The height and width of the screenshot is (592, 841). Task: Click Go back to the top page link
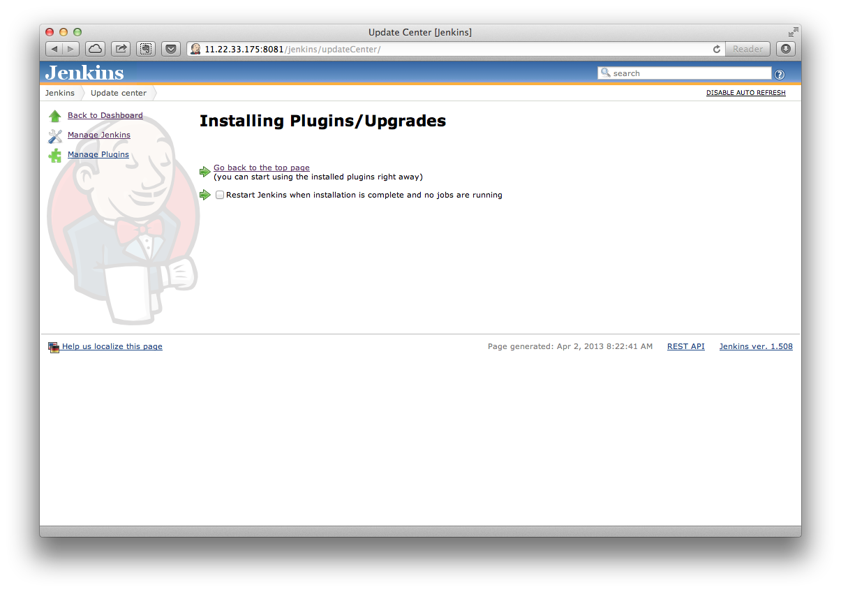[x=262, y=168]
